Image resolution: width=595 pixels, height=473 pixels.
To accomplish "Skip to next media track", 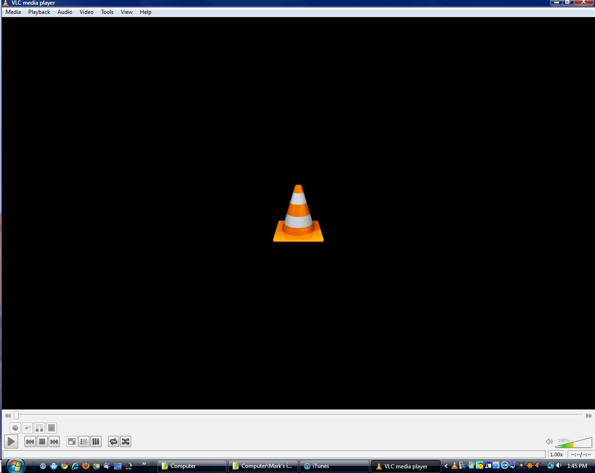I will [54, 441].
